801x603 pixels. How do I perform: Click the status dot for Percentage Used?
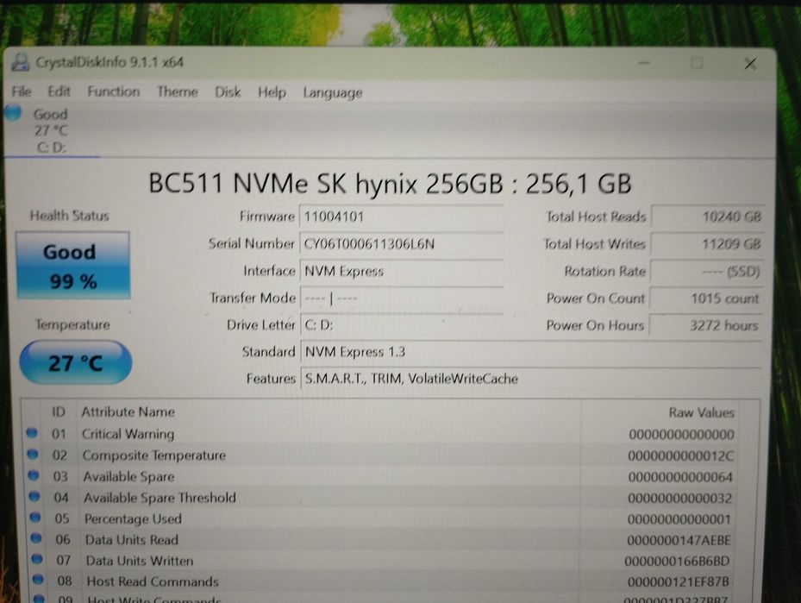[x=35, y=517]
